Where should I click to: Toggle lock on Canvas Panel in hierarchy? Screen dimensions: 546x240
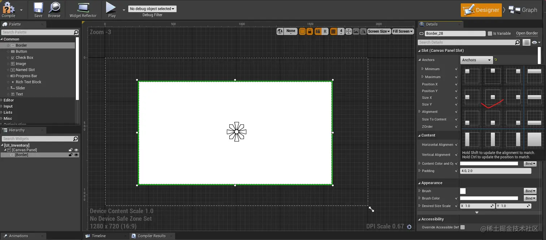[71, 150]
